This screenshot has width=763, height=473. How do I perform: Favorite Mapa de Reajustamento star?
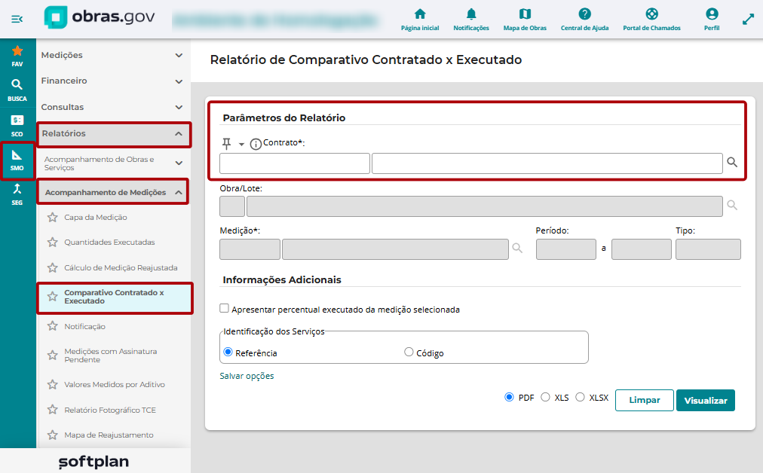tap(53, 435)
